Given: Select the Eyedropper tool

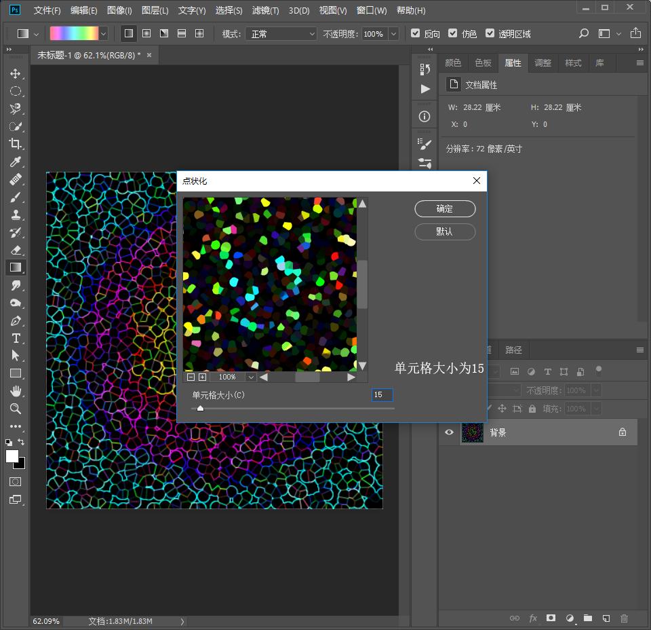Looking at the screenshot, I should coord(15,162).
